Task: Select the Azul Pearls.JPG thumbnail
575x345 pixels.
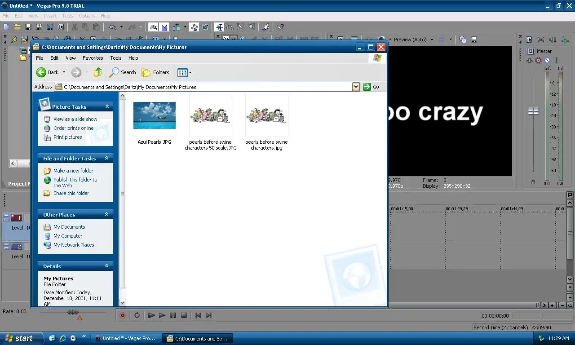Action: tap(154, 115)
